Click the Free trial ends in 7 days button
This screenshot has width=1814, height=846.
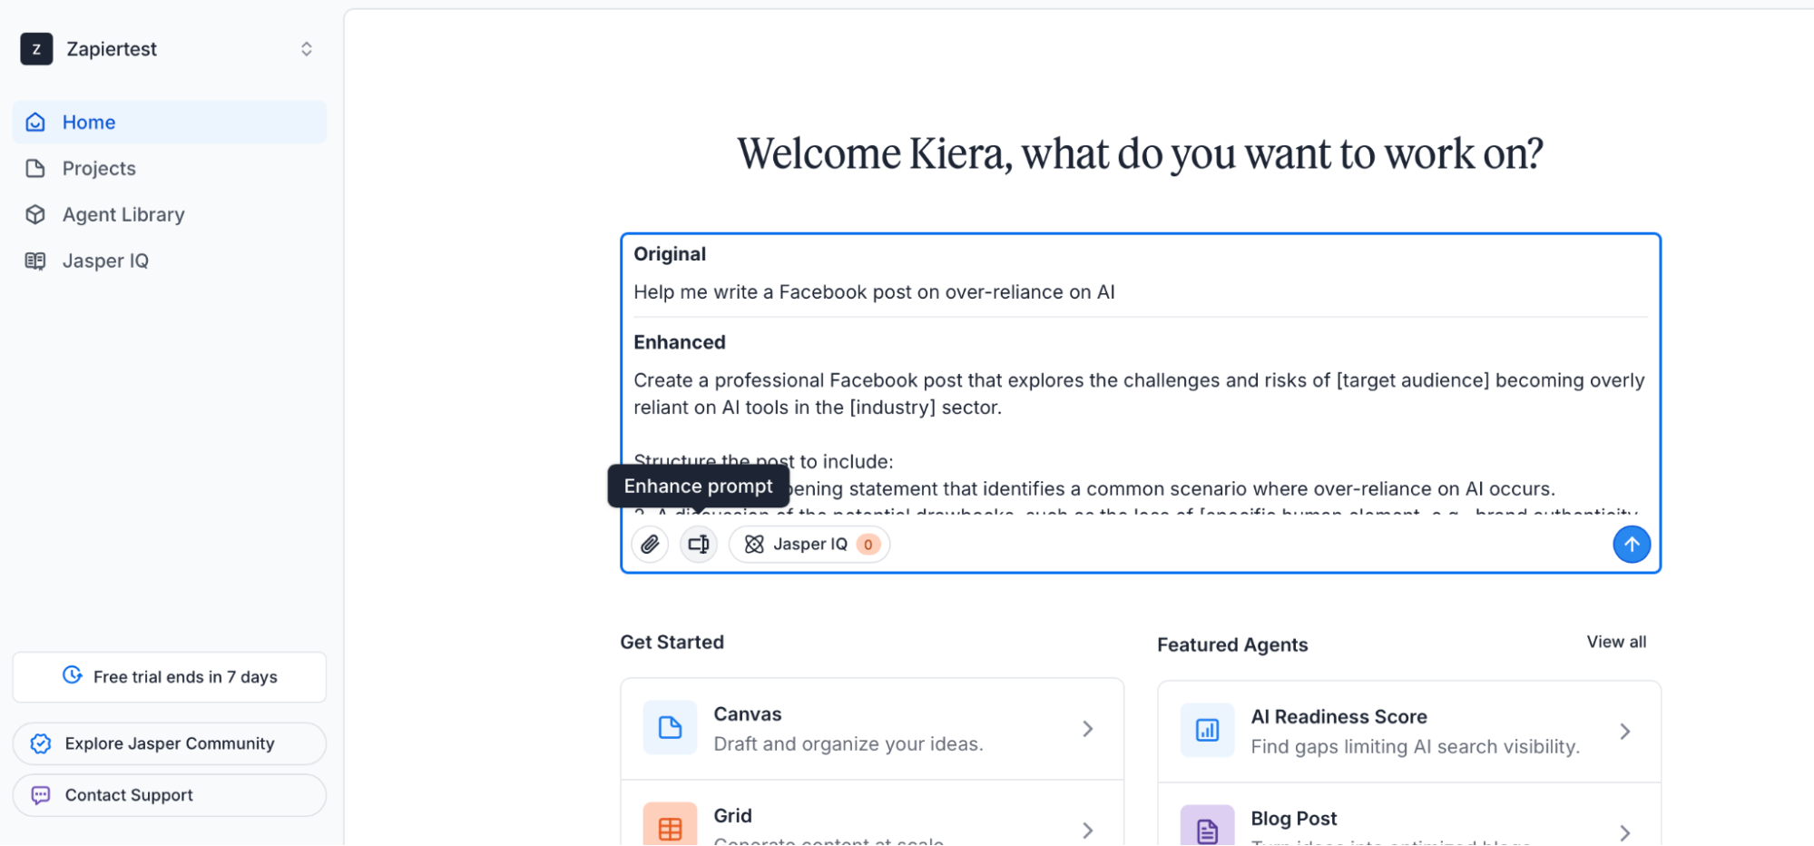(x=170, y=677)
